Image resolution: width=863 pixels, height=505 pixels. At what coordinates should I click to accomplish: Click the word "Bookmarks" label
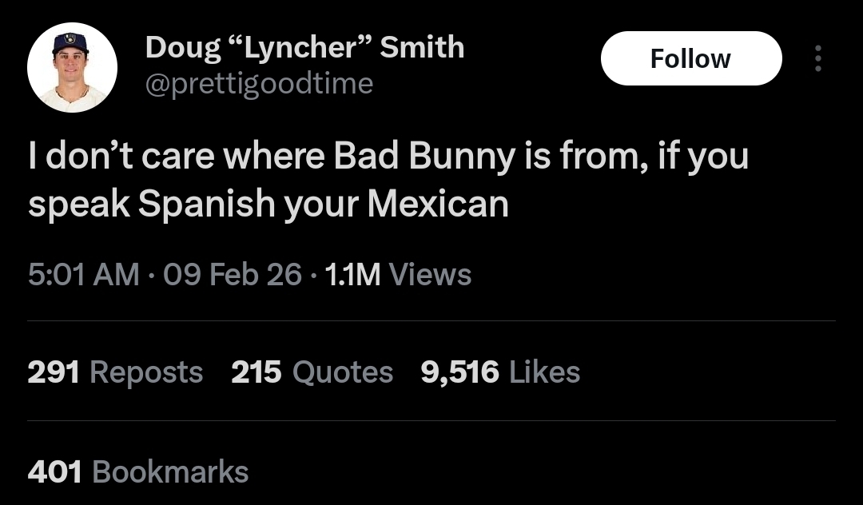click(170, 471)
